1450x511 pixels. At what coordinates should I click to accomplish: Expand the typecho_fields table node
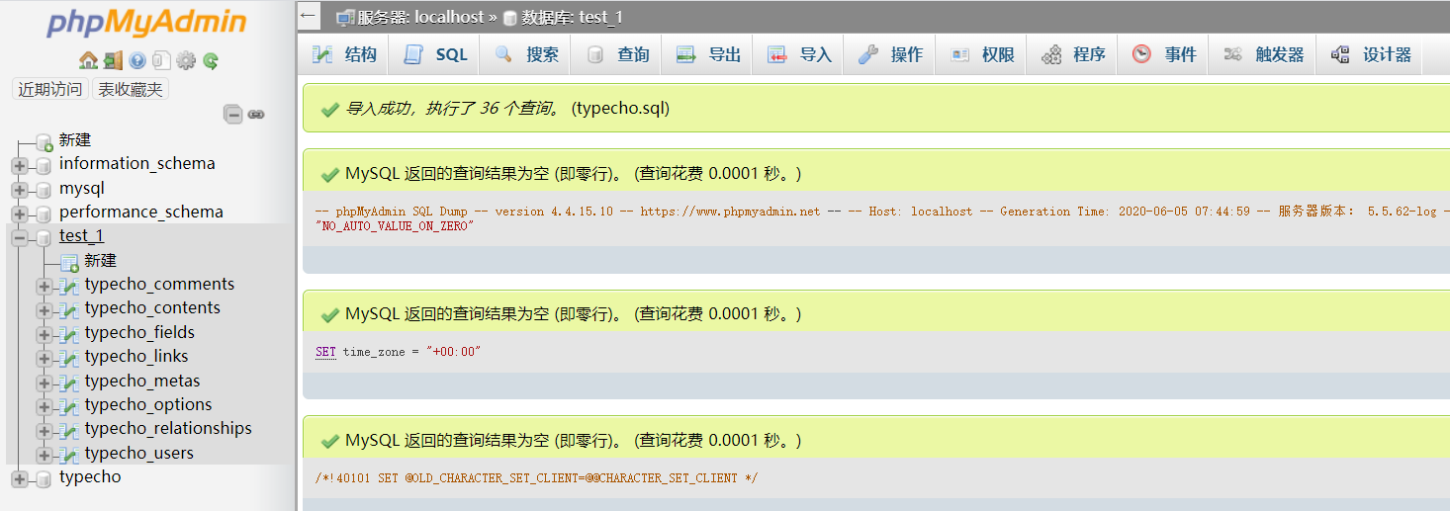pos(45,334)
